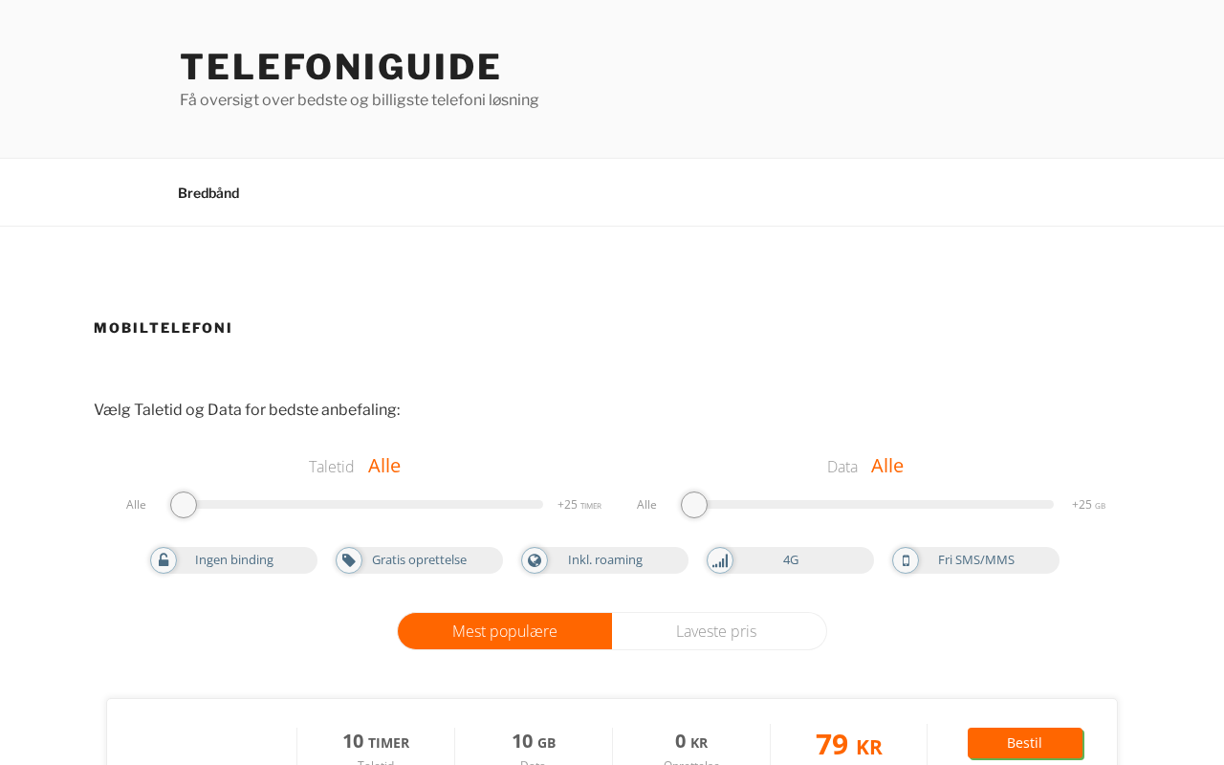1224x765 pixels.
Task: Click the 79 KR price
Action: pyautogui.click(x=848, y=745)
